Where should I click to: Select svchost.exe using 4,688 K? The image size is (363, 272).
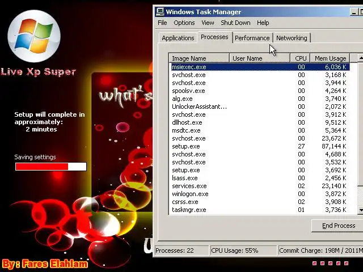tap(260, 154)
